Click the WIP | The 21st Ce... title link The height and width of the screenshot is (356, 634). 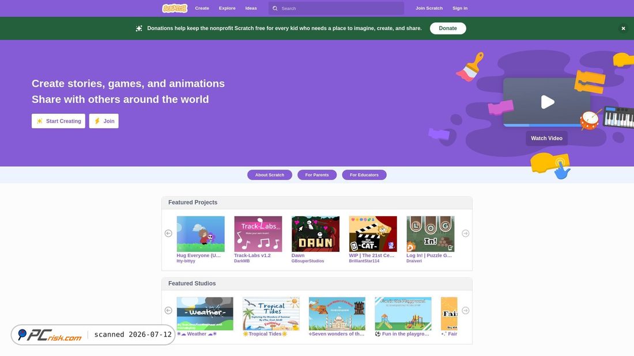(372, 255)
